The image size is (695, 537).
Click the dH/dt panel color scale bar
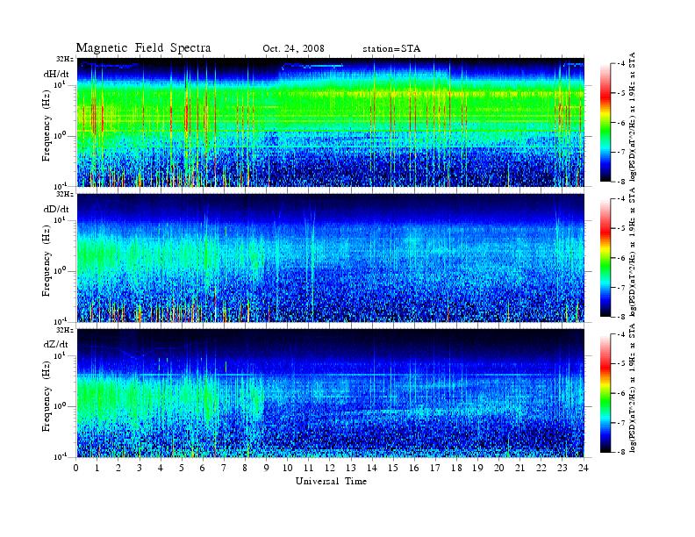click(x=605, y=123)
